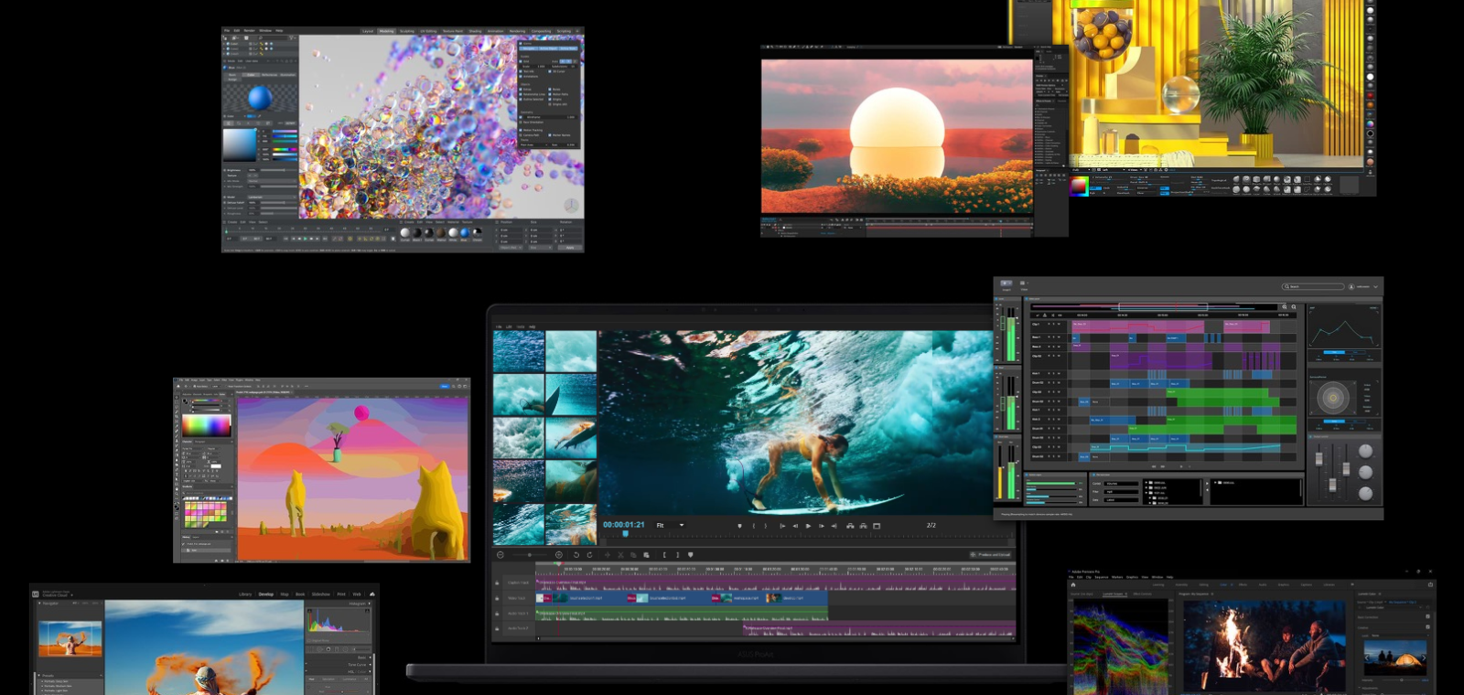
Task: Copy the clip using the timeline toolbar icon
Action: pos(633,555)
